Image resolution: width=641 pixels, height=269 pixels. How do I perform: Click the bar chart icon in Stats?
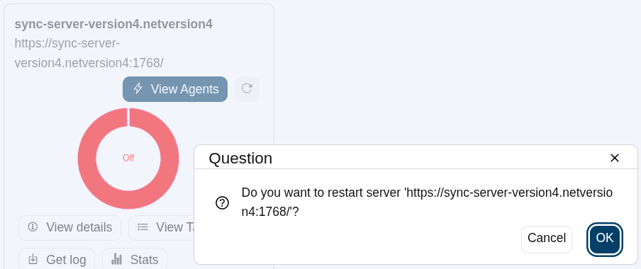117,259
